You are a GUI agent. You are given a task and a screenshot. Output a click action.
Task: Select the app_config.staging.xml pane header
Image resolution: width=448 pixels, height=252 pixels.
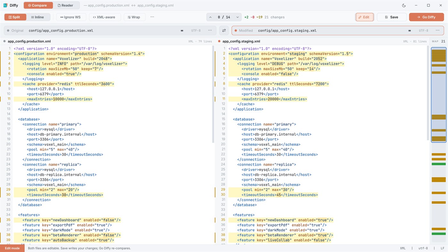click(322, 41)
